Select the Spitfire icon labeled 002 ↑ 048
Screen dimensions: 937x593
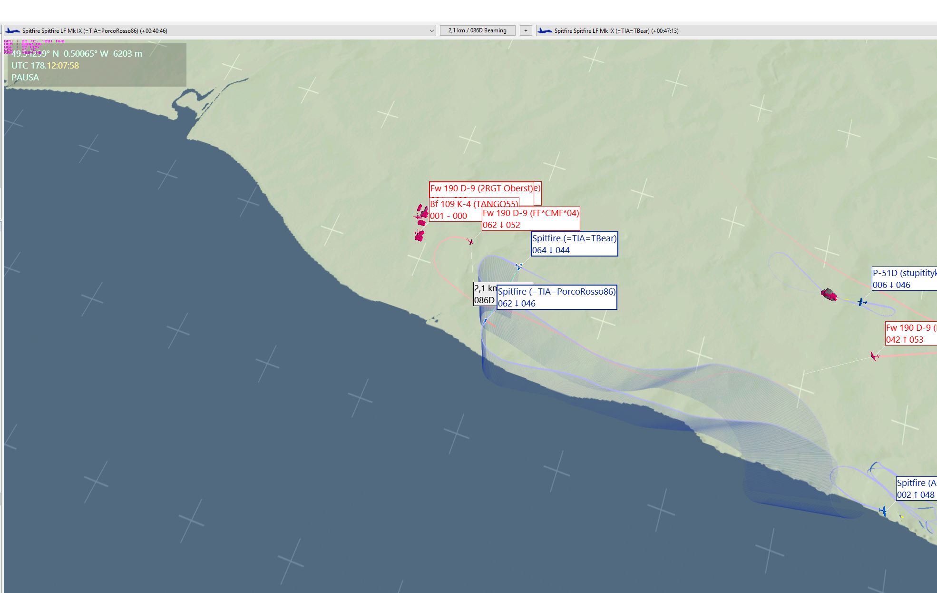tap(883, 511)
